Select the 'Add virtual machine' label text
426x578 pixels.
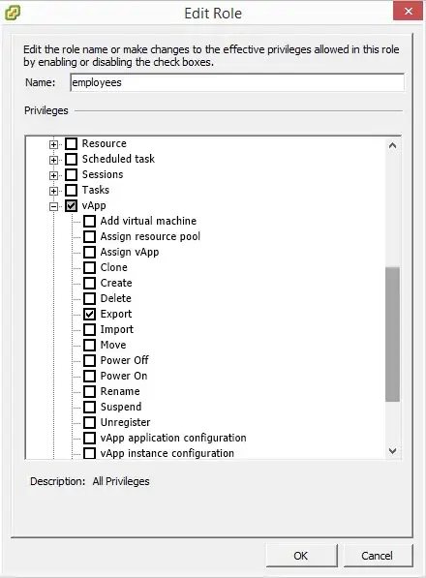(148, 221)
